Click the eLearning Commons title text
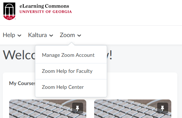The image size is (182, 118). [x=44, y=6]
